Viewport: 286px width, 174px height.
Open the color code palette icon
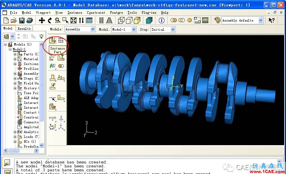tap(217, 20)
